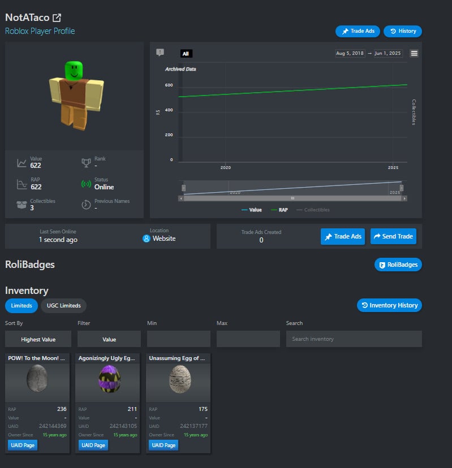The height and width of the screenshot is (468, 452).
Task: Click the square Trade Ads button beside Send Trade
Action: (x=343, y=236)
